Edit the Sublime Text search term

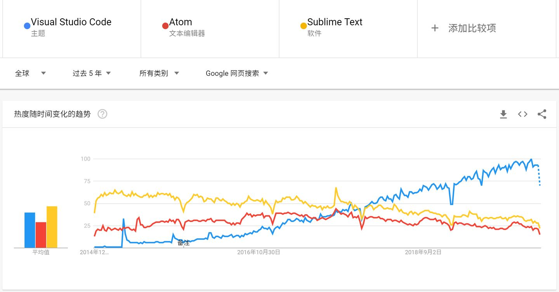[335, 22]
